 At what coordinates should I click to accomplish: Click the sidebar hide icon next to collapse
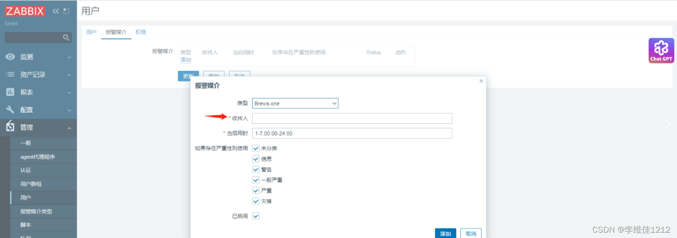point(67,11)
